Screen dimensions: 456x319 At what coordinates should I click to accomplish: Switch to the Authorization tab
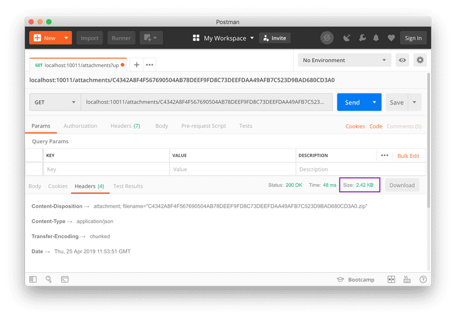click(80, 126)
